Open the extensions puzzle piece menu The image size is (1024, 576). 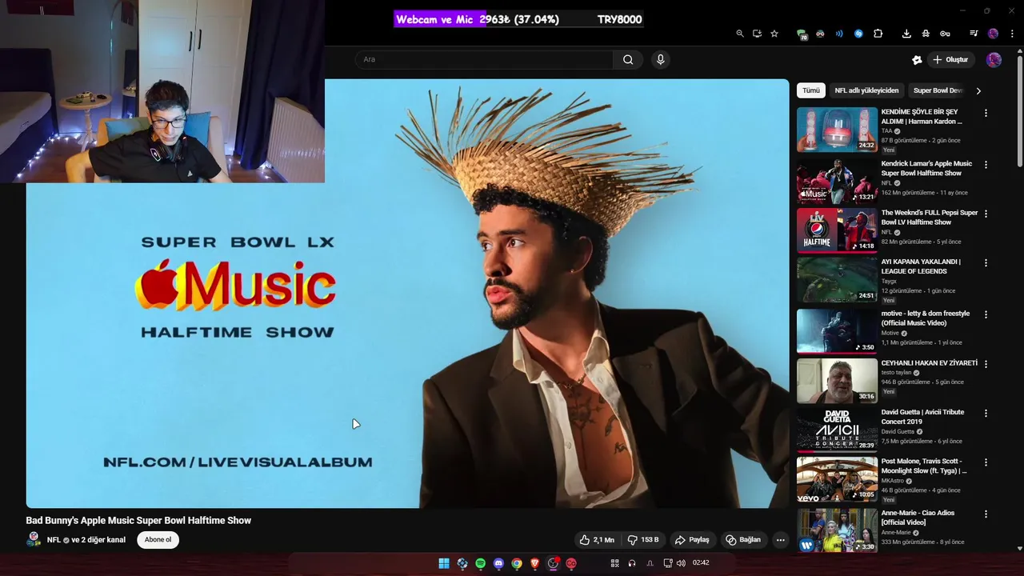(x=878, y=34)
